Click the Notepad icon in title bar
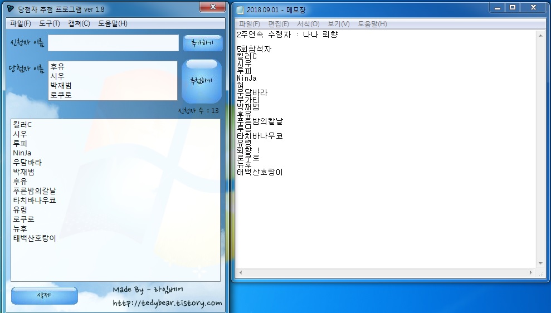Viewport: 551px width, 313px height. click(x=240, y=10)
